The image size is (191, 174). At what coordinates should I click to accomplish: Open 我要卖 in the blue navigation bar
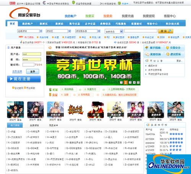pos(59,24)
